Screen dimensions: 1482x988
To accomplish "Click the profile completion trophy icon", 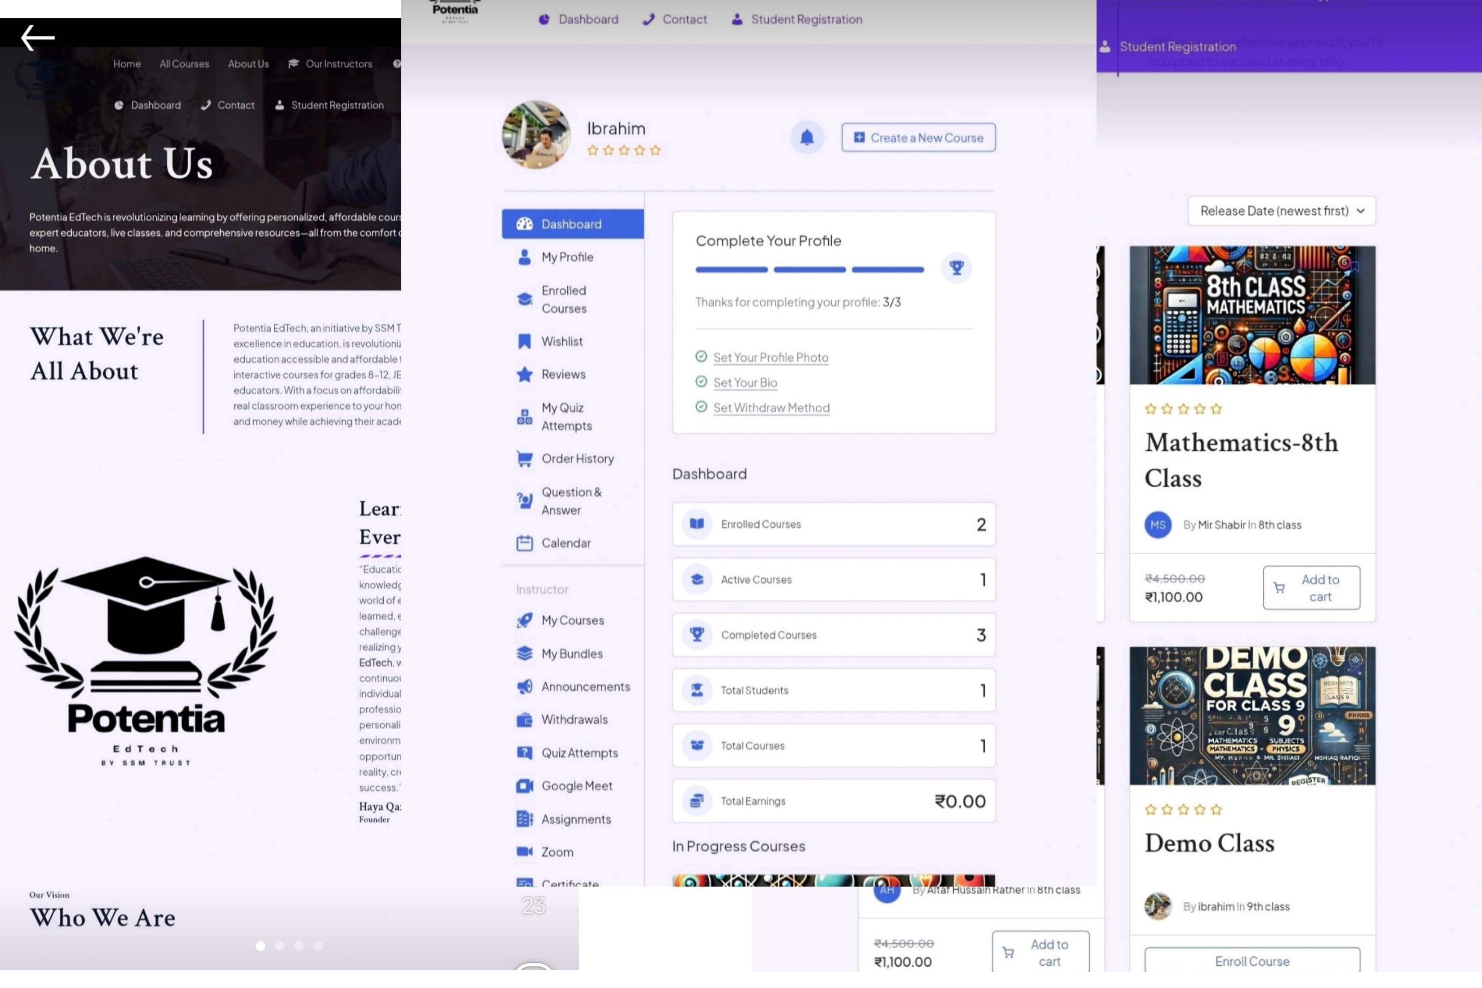I will 956,268.
